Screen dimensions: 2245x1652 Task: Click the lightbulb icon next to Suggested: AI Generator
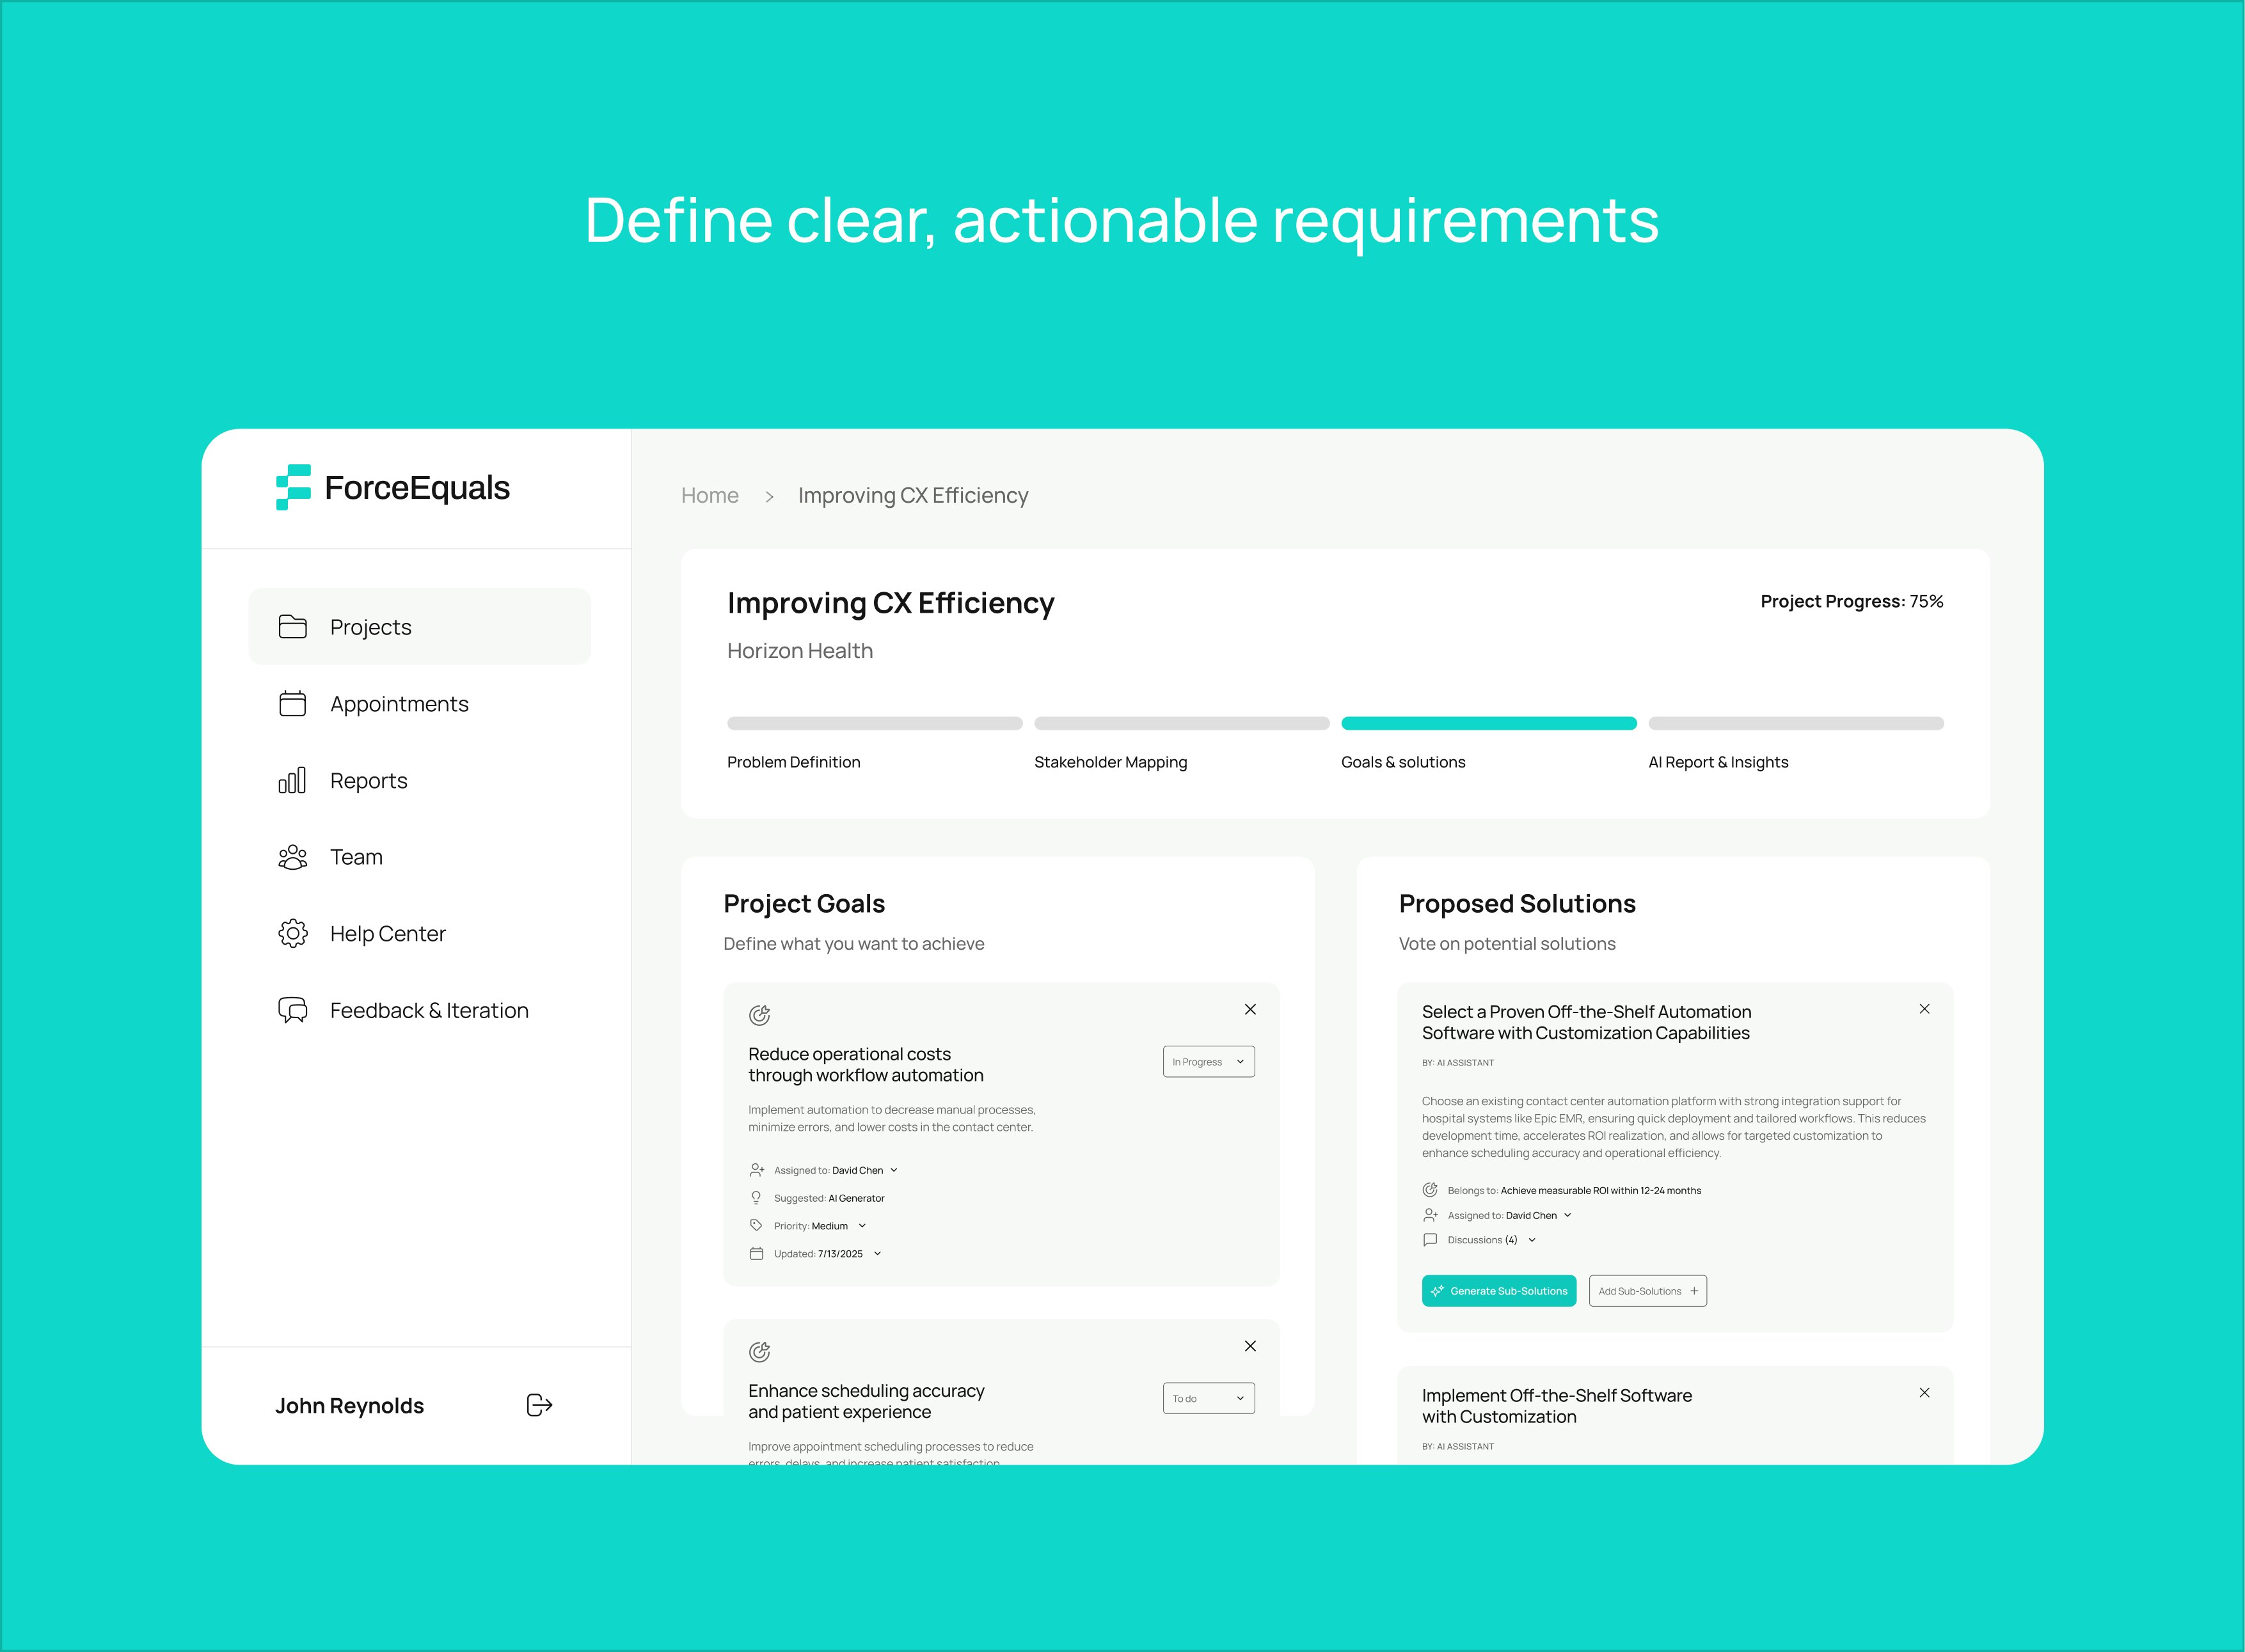click(756, 1198)
